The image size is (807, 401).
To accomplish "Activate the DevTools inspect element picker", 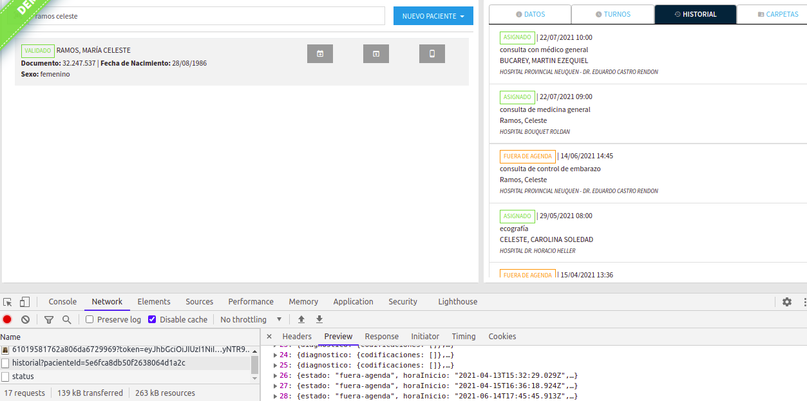I will 8,302.
